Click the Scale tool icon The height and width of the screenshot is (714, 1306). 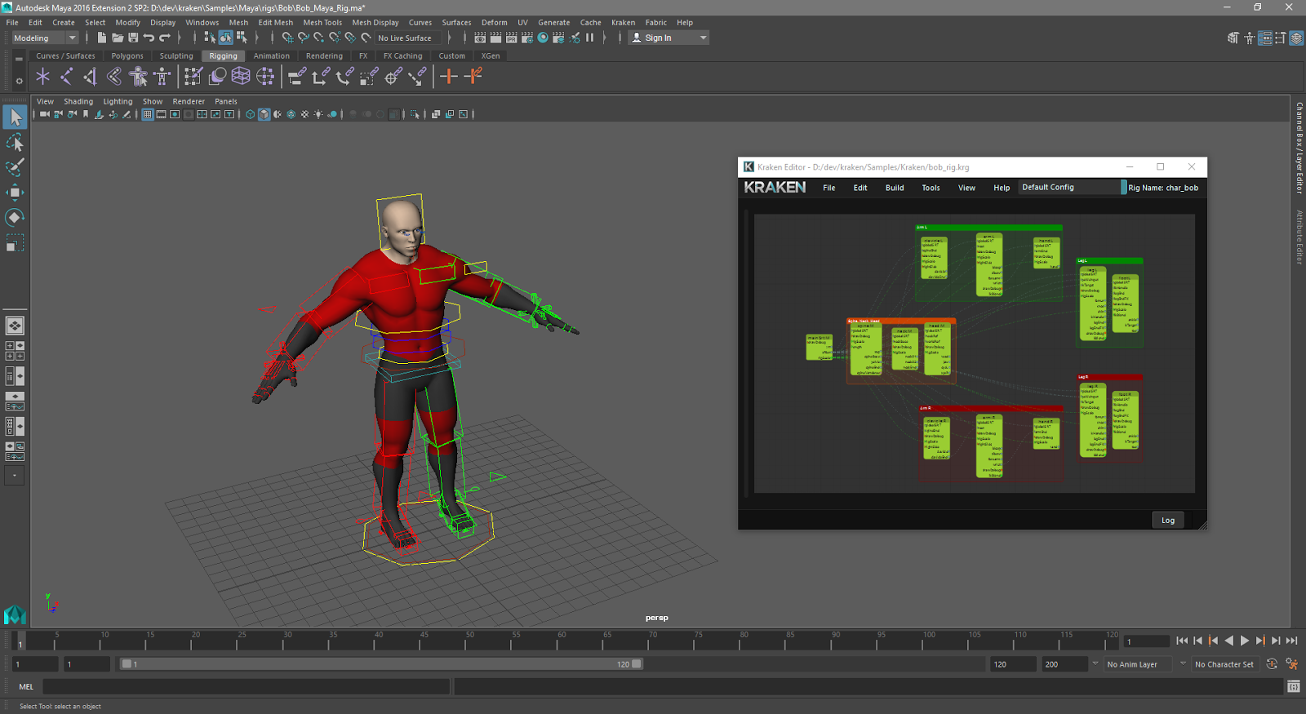tap(15, 243)
